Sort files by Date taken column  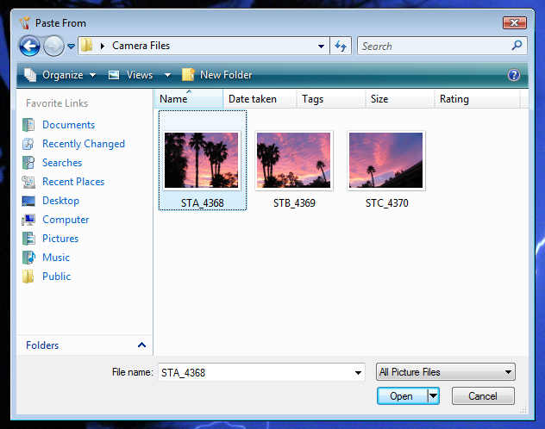[260, 99]
